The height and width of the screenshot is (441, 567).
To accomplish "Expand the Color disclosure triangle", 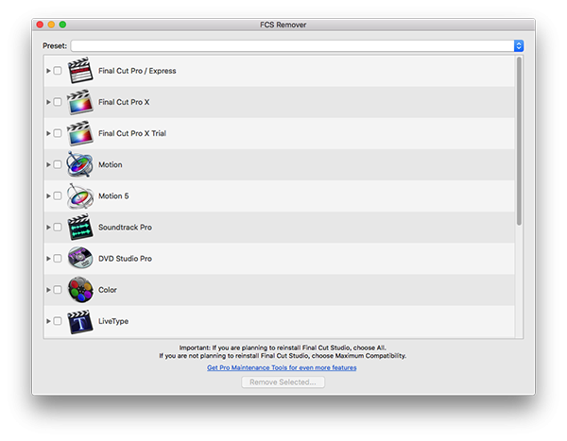I will (x=48, y=290).
